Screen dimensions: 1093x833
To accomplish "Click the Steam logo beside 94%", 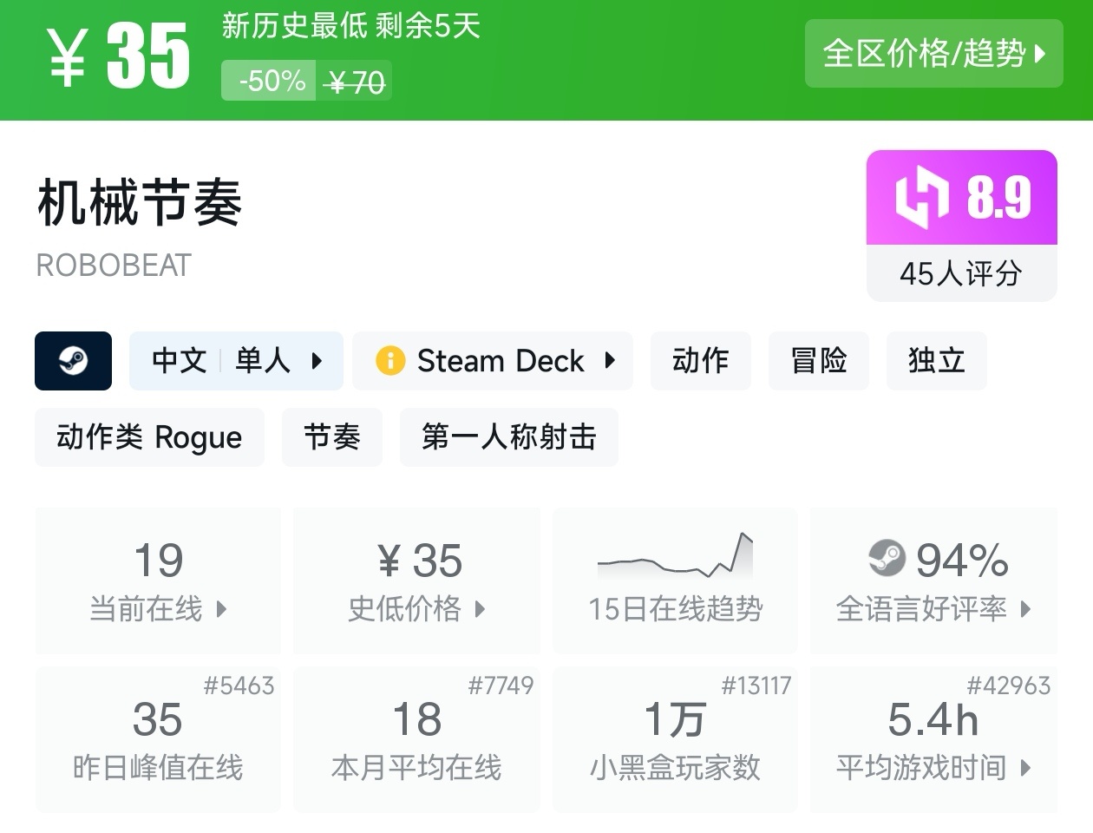I will pyautogui.click(x=887, y=559).
